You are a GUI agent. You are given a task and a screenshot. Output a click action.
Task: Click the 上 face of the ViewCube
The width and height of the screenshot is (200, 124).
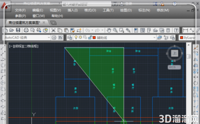tap(174, 53)
